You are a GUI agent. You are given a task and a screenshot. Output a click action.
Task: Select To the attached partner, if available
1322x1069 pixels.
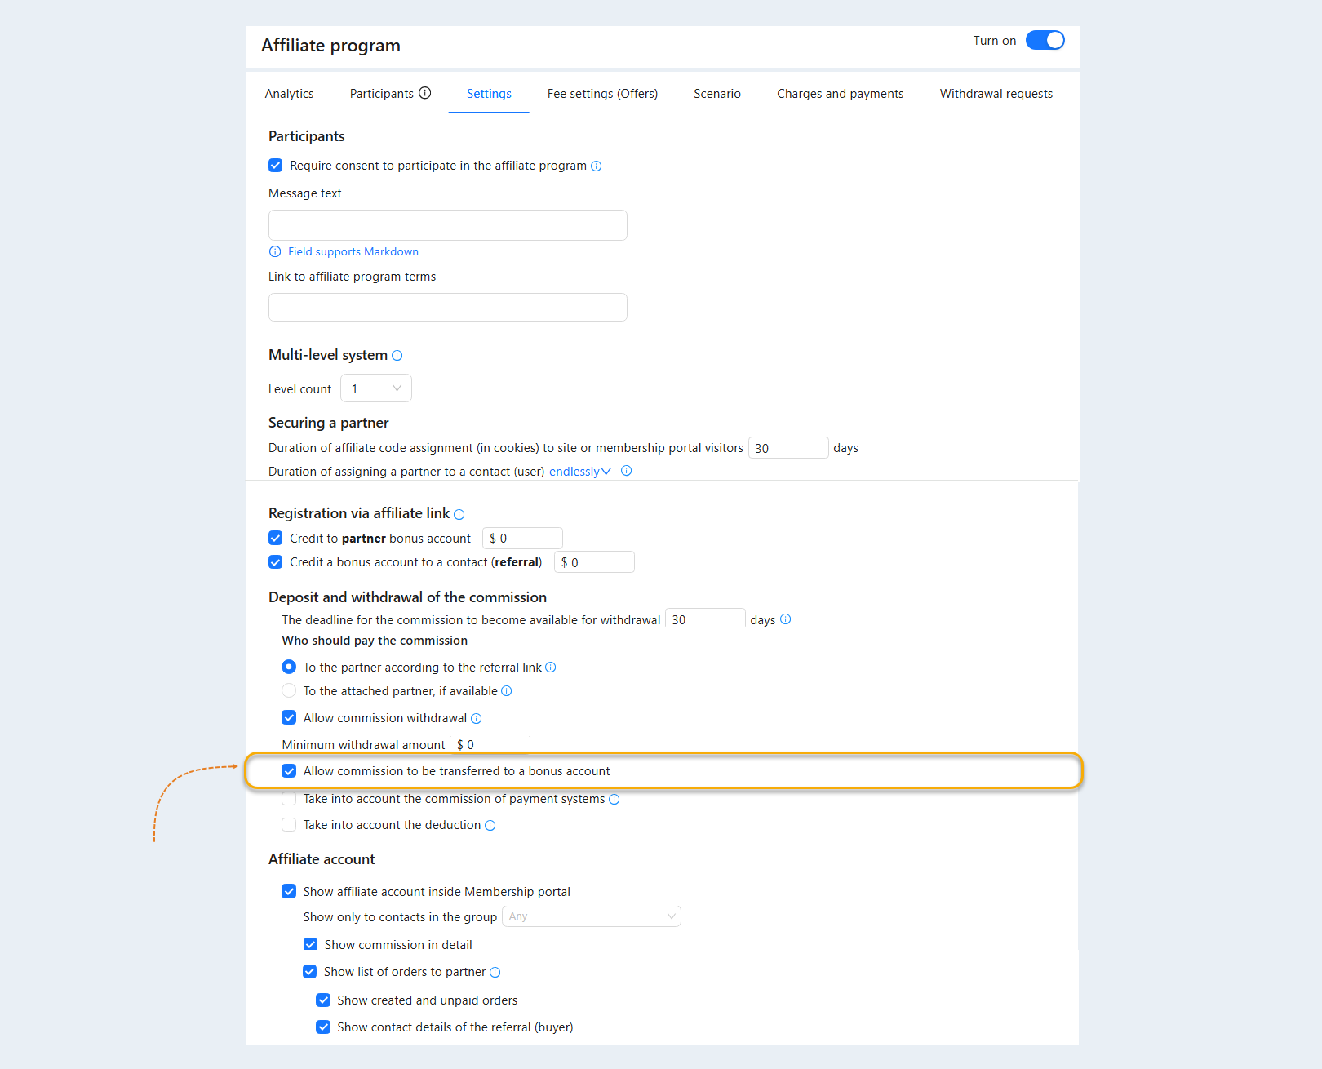(289, 690)
